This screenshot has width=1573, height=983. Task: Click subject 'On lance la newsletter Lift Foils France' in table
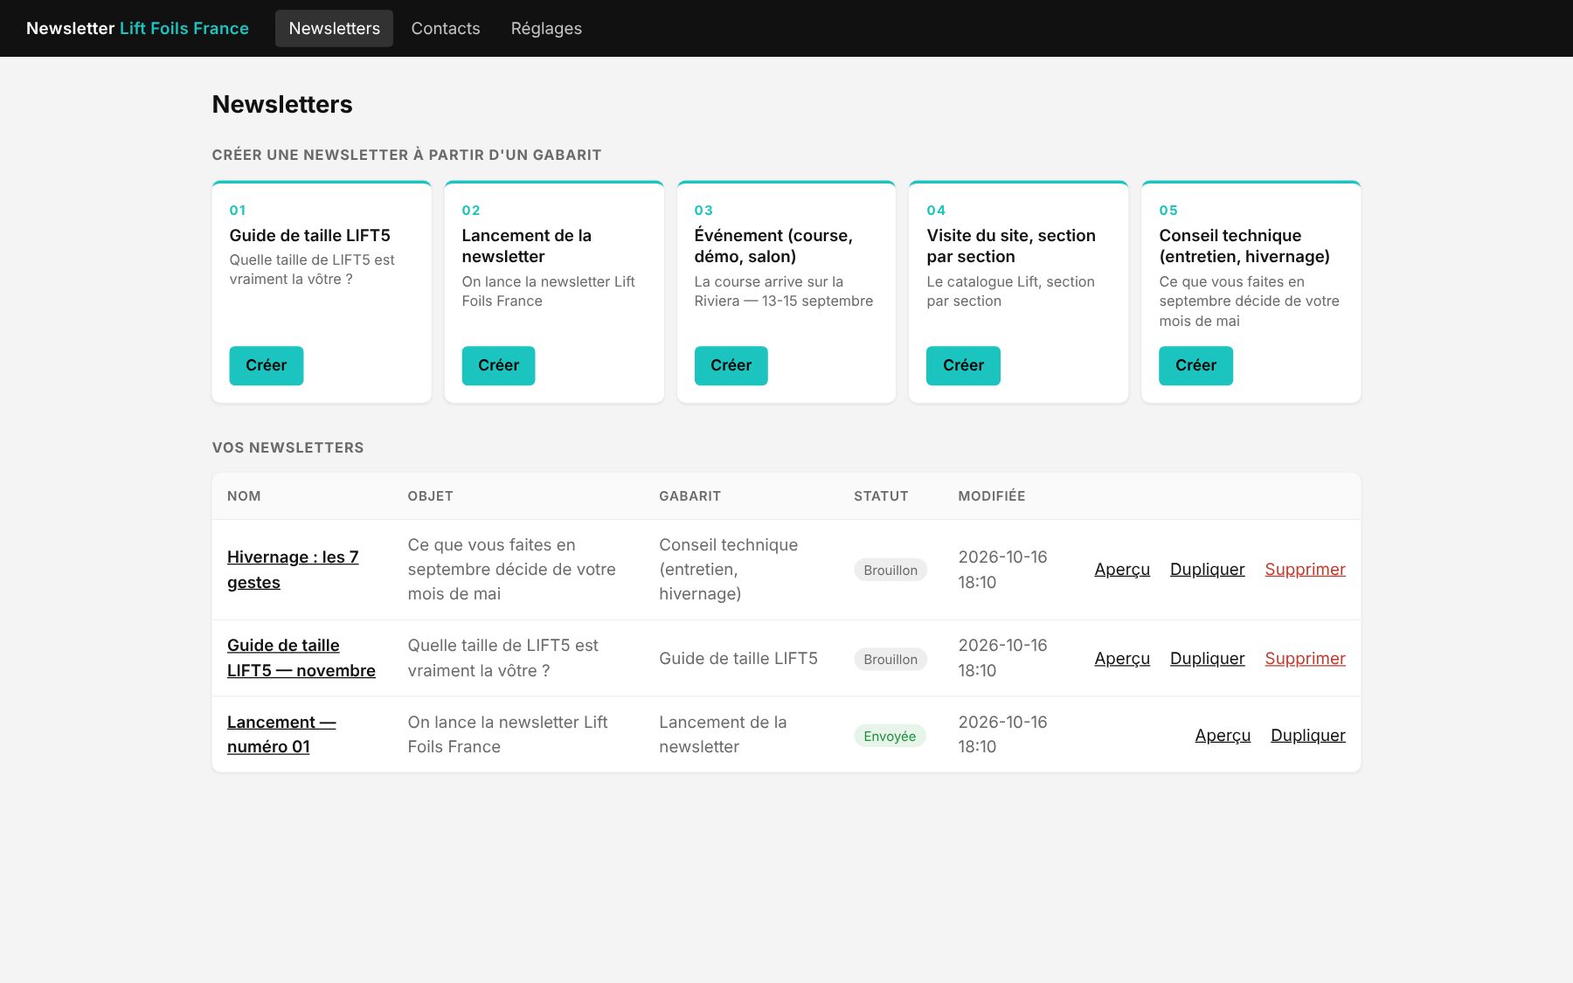tap(507, 734)
